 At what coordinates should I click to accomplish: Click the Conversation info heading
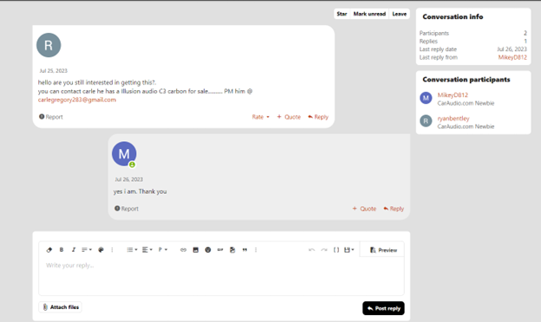(453, 16)
